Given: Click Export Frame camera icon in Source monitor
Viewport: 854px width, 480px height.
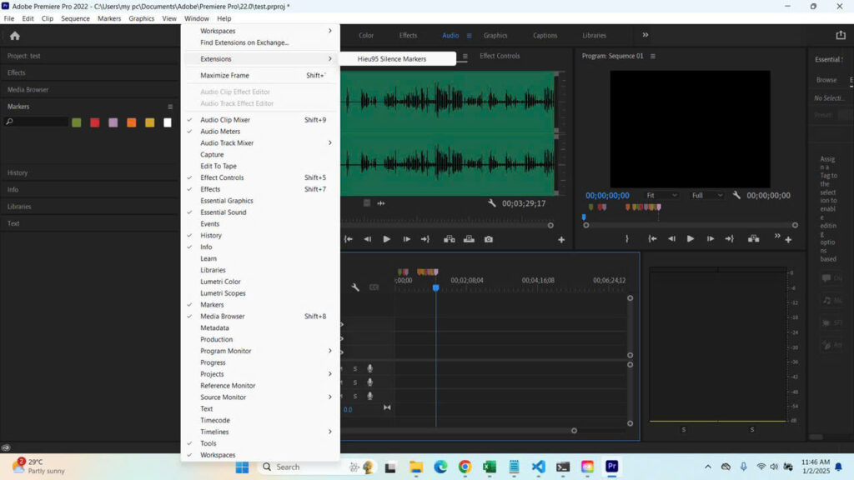Looking at the screenshot, I should click(488, 239).
